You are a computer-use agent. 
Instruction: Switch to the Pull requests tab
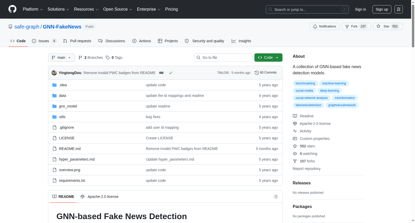click(x=77, y=41)
